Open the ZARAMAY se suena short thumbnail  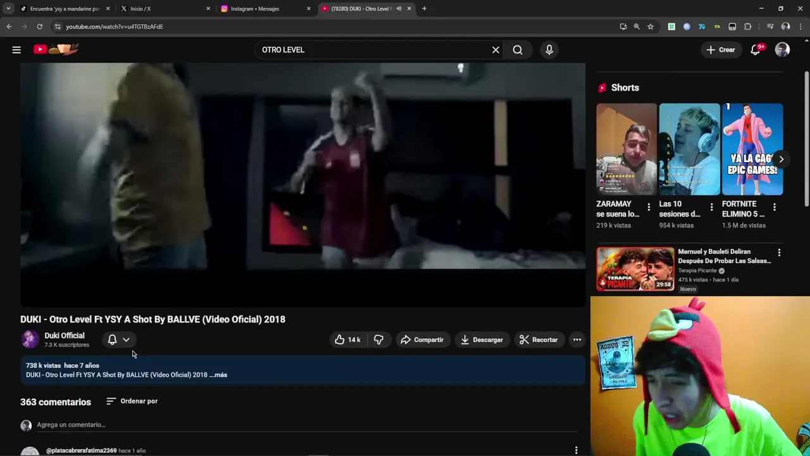(626, 149)
